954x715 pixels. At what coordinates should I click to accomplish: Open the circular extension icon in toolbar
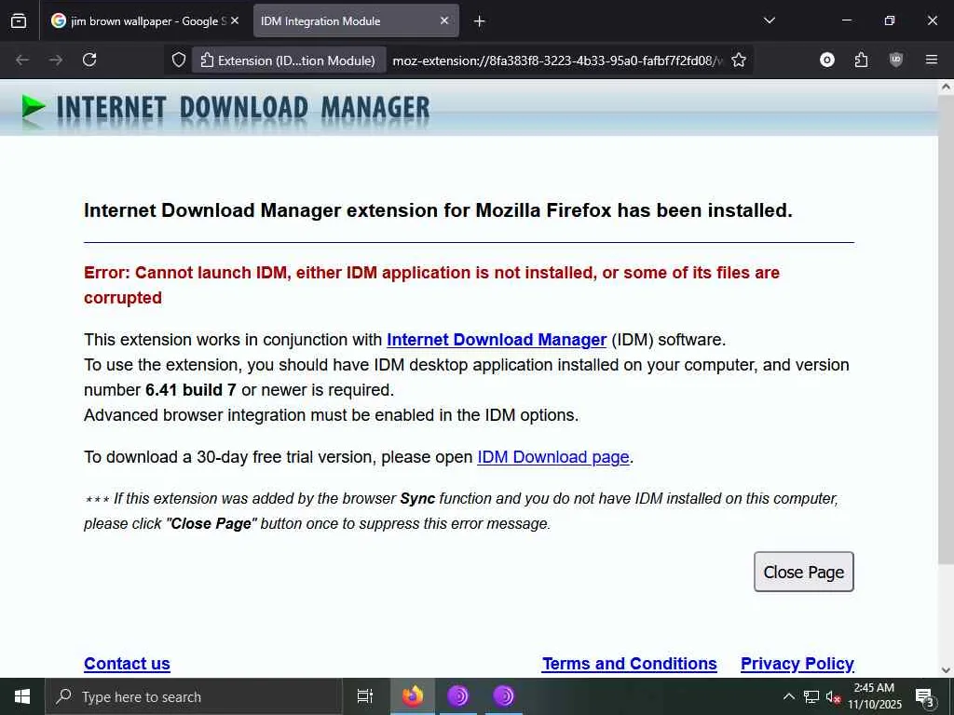[827, 60]
